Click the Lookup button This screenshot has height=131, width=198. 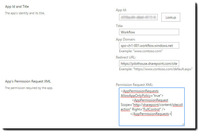point(171,17)
